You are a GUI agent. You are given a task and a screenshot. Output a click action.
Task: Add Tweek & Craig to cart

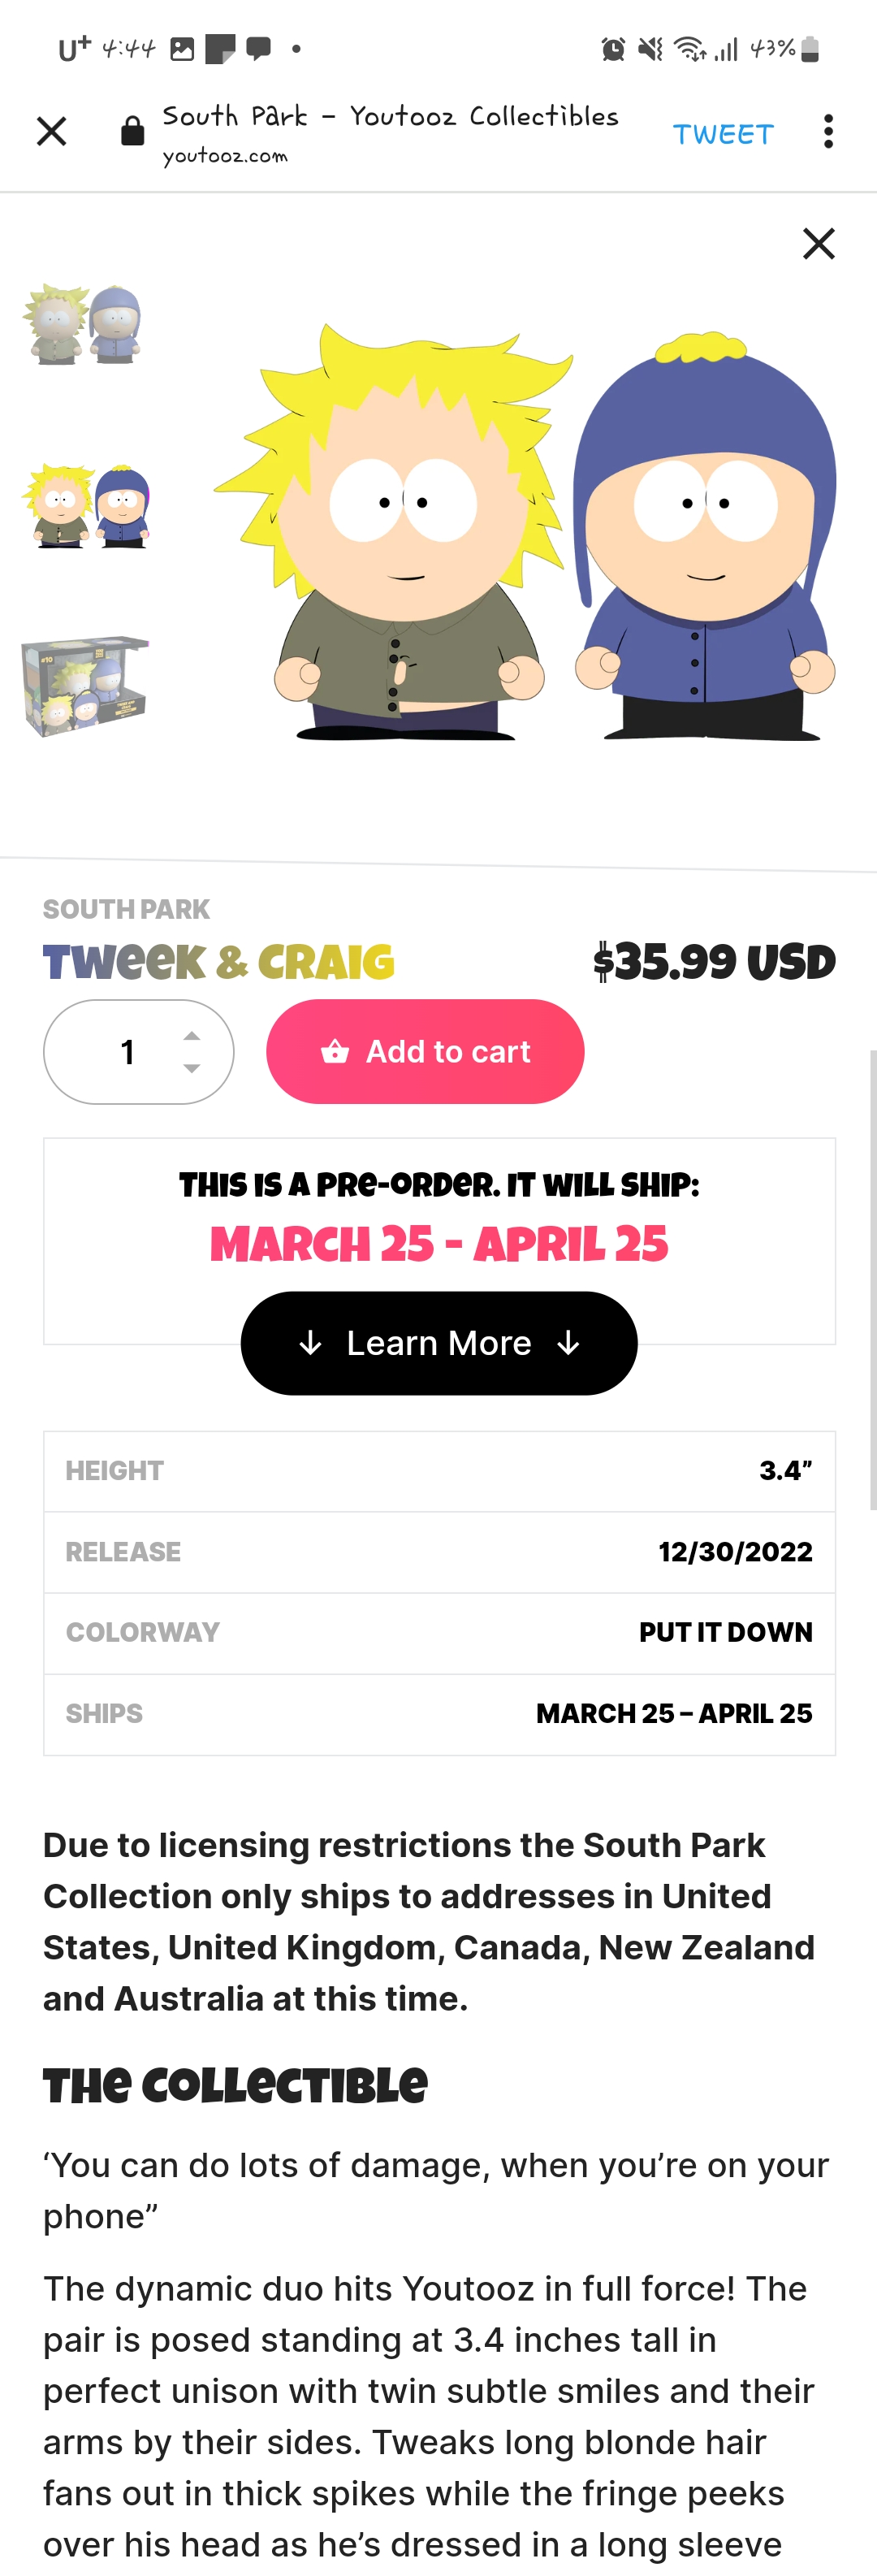(425, 1052)
